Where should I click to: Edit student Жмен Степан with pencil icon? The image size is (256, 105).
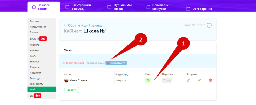tap(189, 80)
